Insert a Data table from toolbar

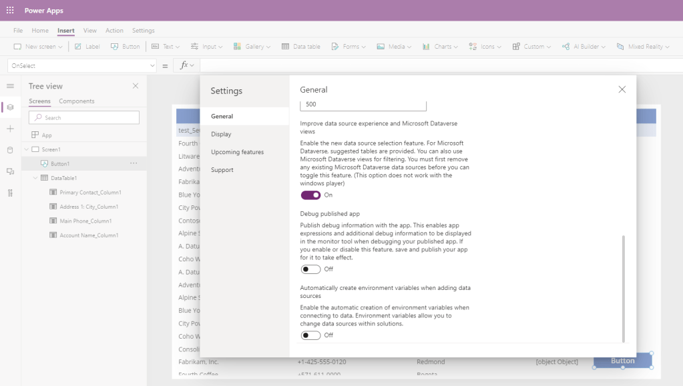coord(301,47)
